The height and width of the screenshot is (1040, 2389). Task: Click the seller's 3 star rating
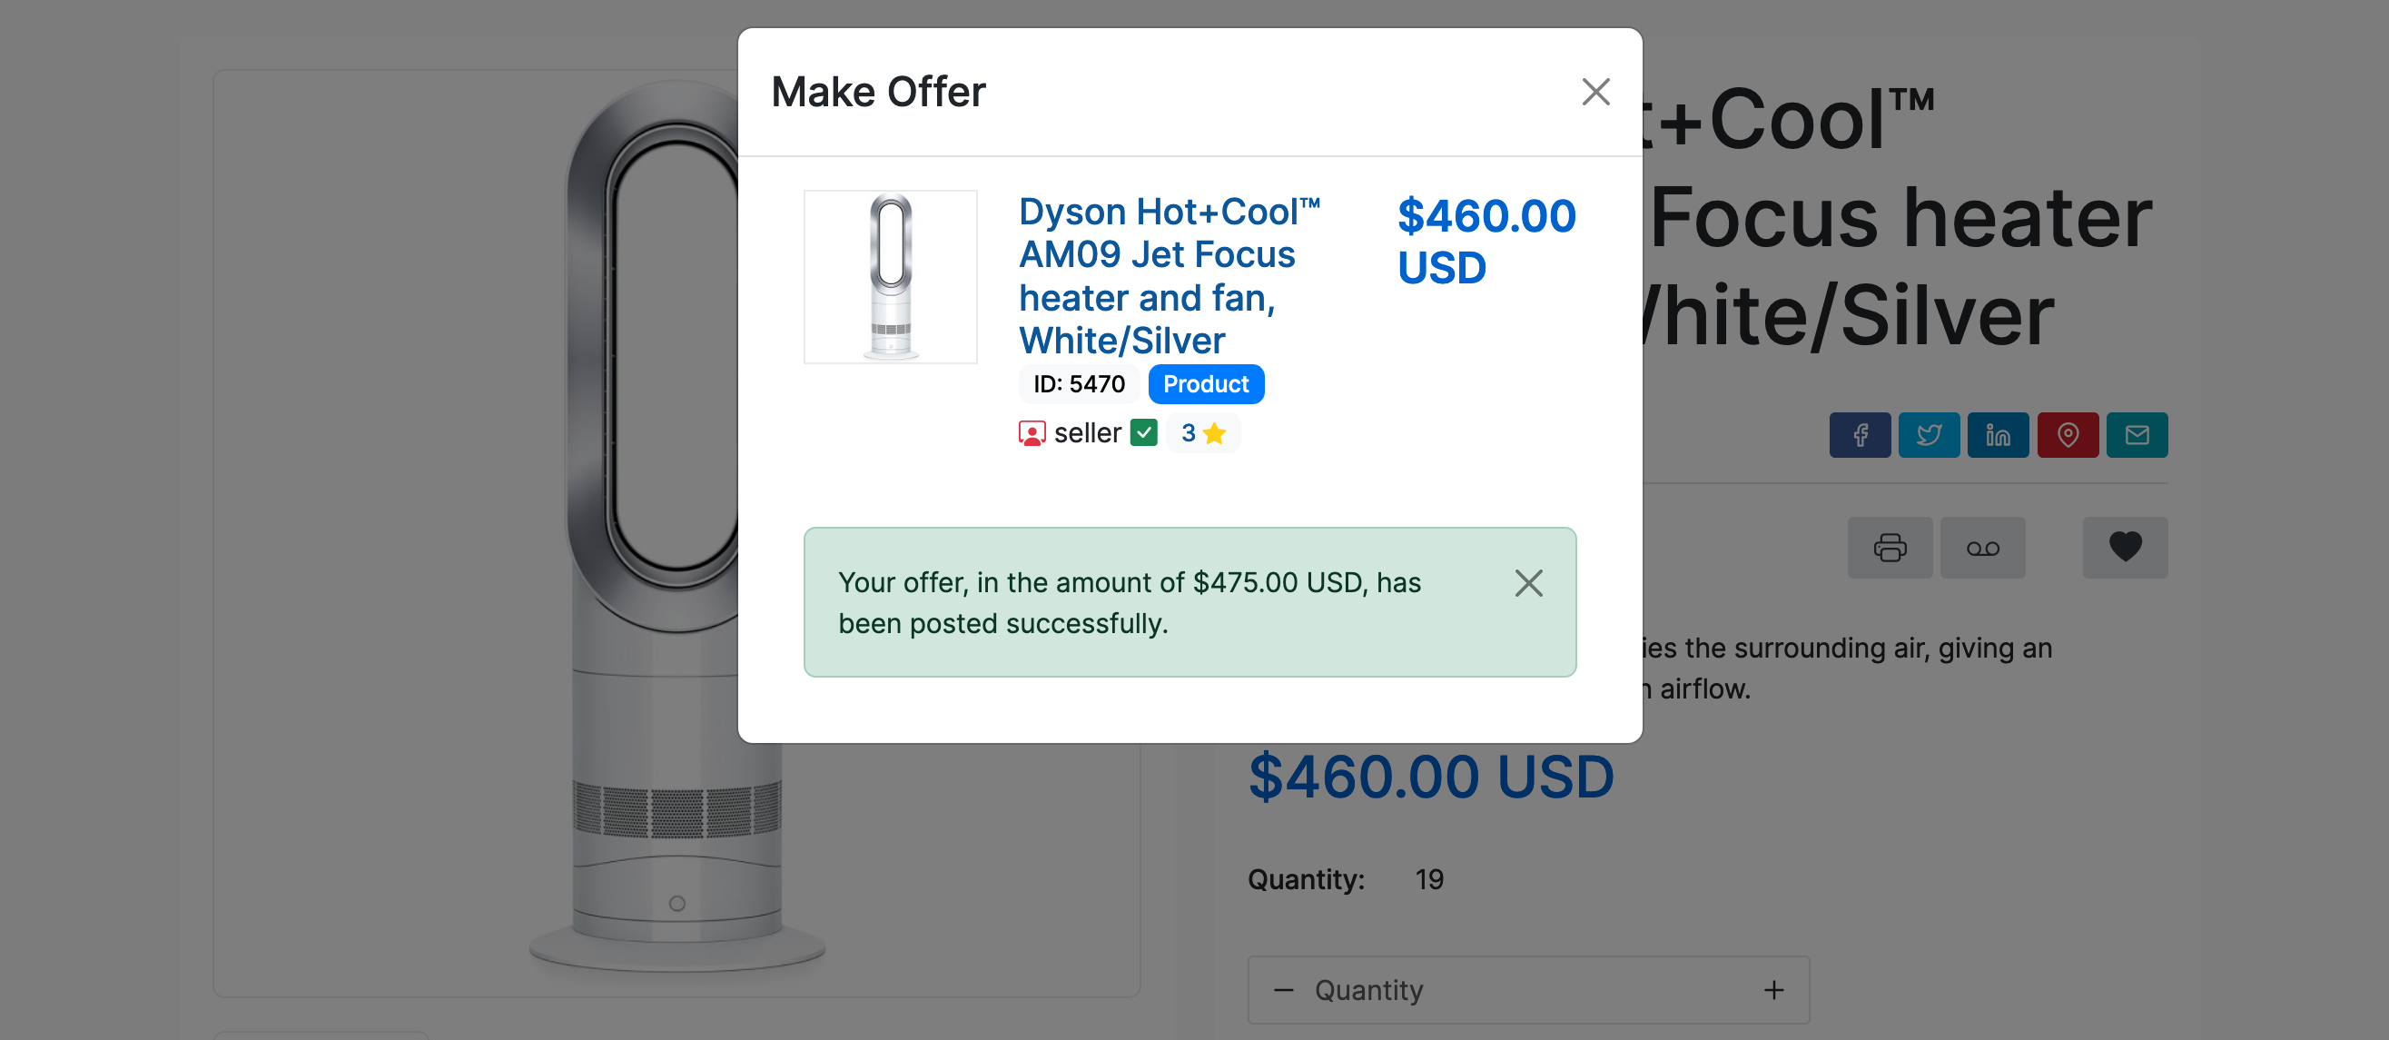pos(1203,433)
